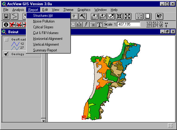The height and width of the screenshot is (130, 177).
Task: Click the context Help arrow-question icon
Action: [x=159, y=16]
